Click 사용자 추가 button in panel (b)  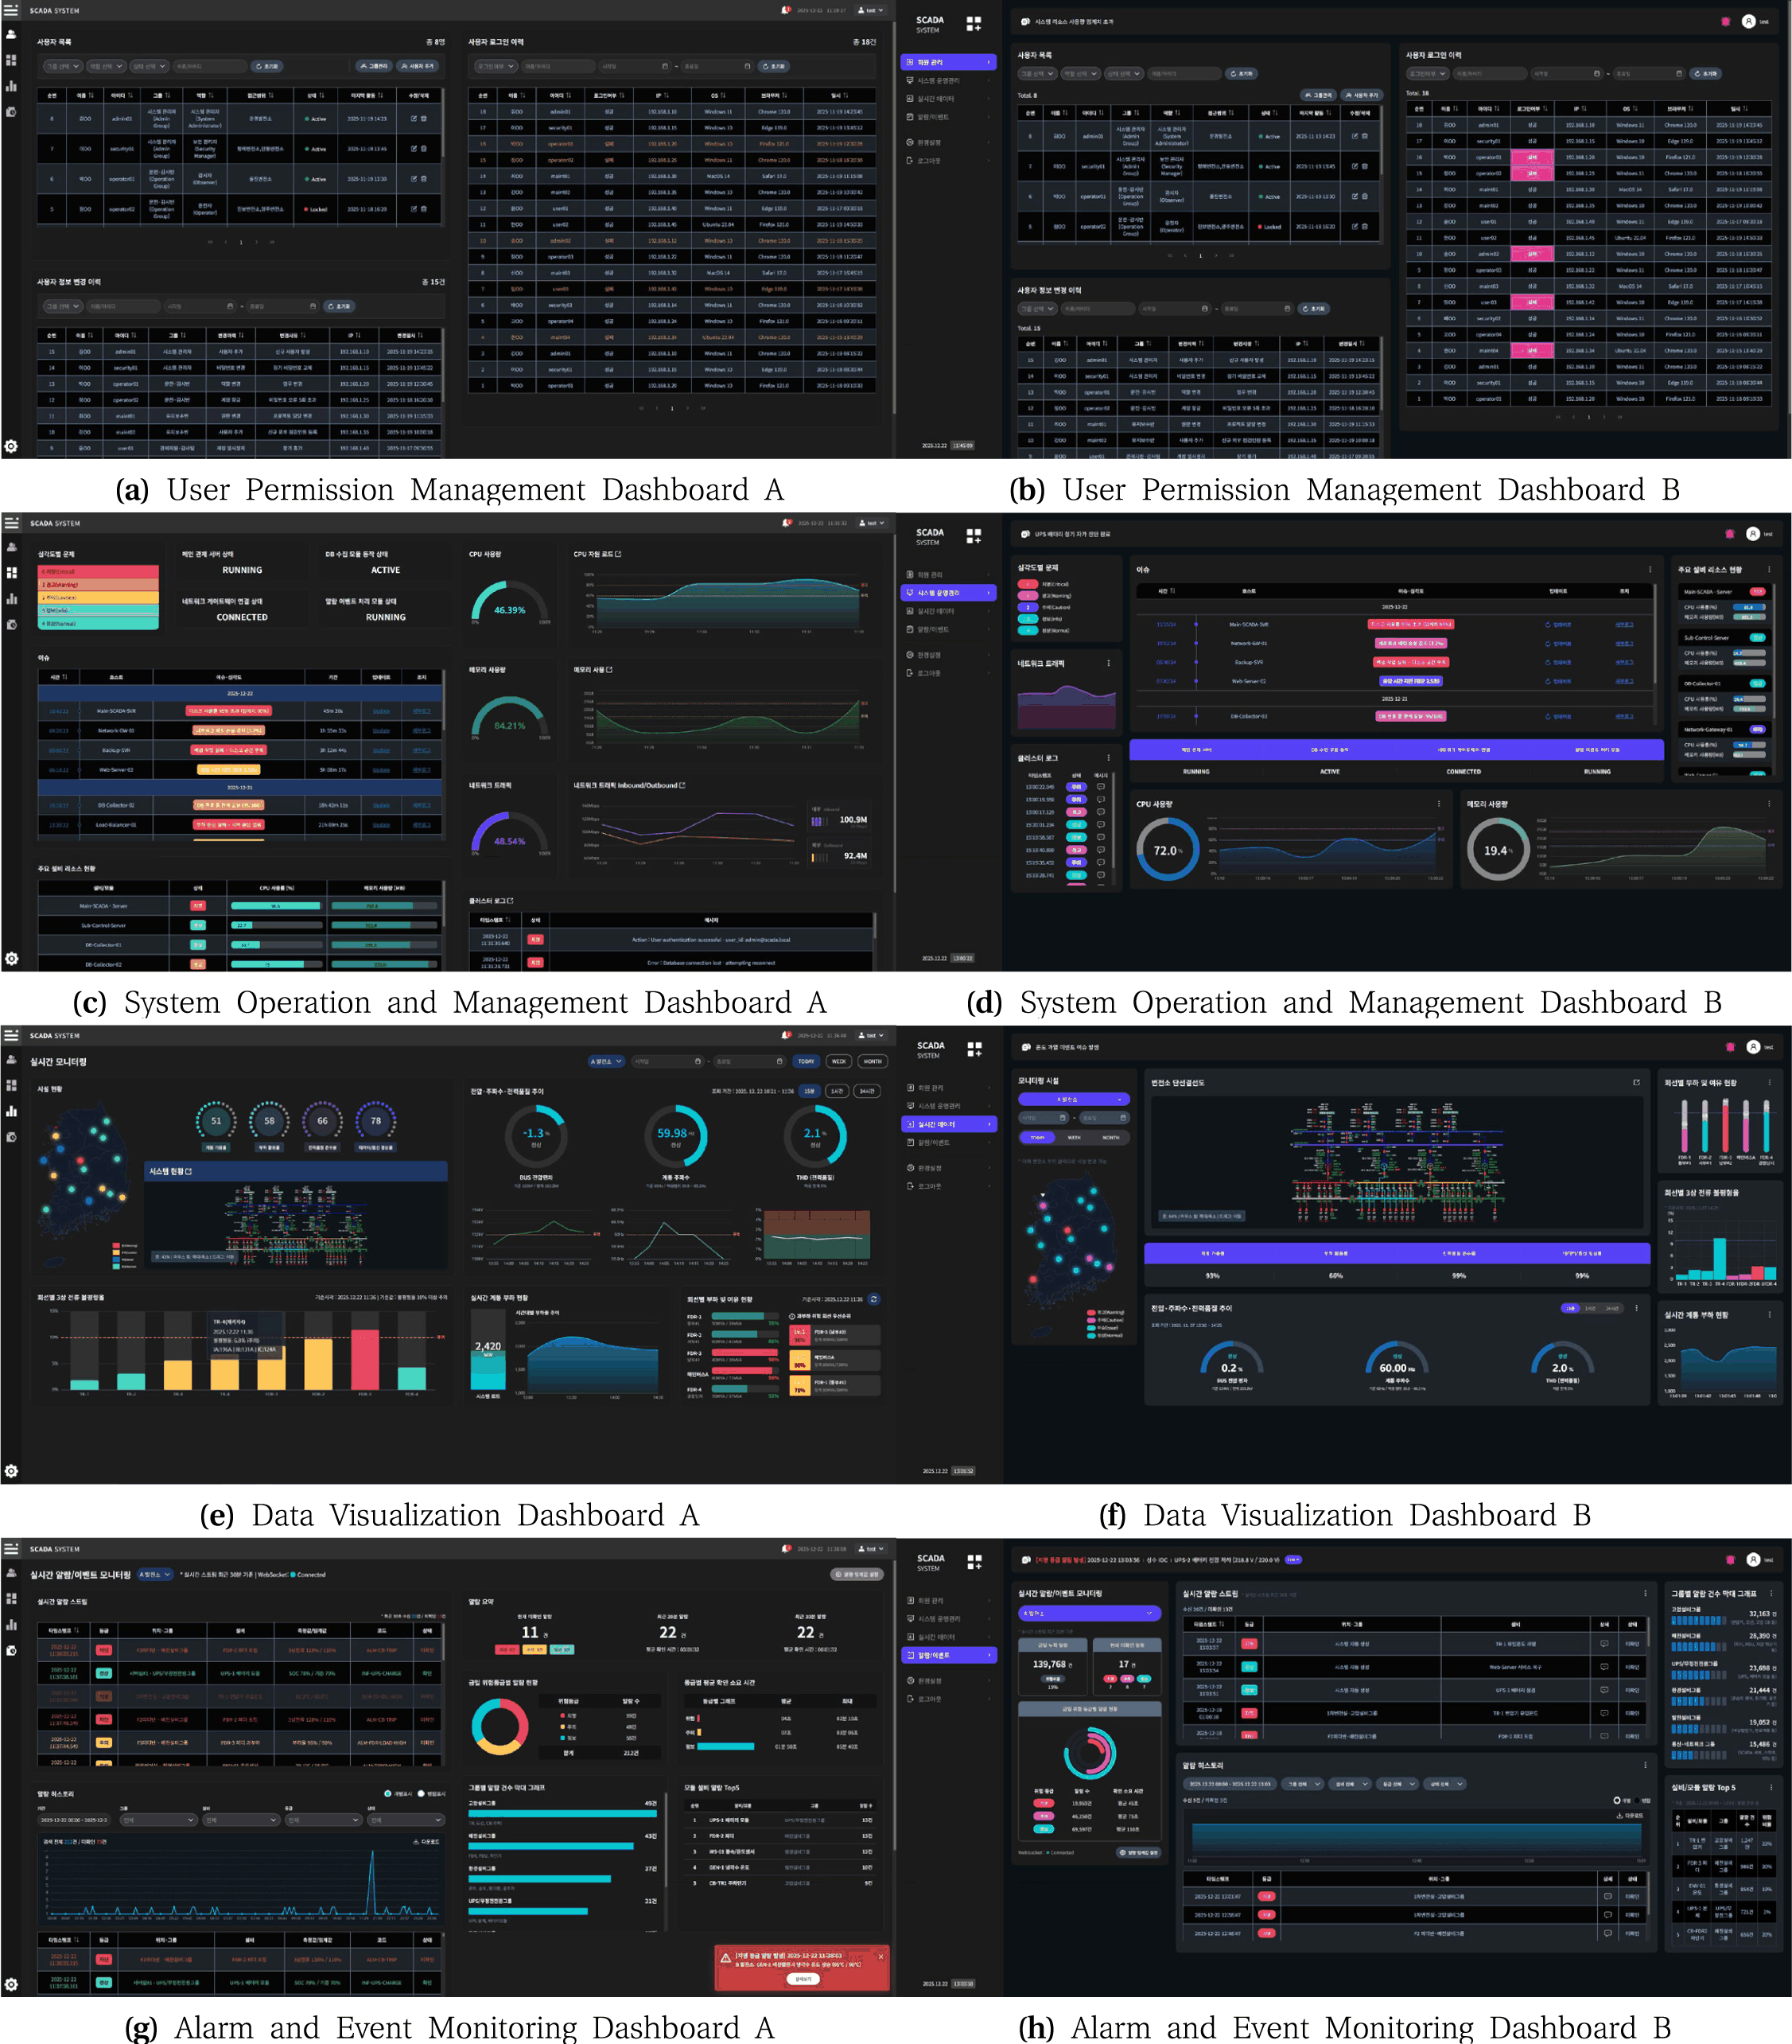pyautogui.click(x=1362, y=95)
